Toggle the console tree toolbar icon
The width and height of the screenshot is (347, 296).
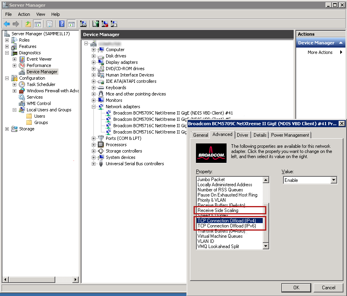(x=38, y=24)
